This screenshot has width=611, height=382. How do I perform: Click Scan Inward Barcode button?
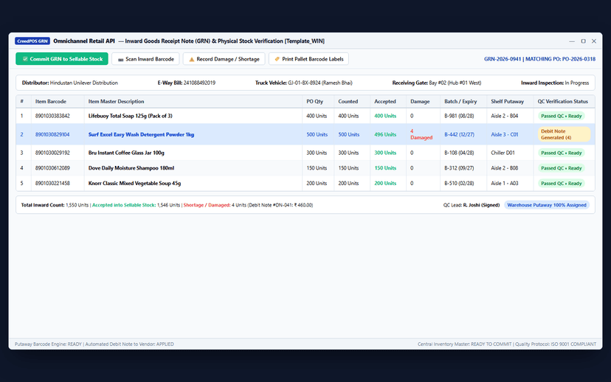145,59
